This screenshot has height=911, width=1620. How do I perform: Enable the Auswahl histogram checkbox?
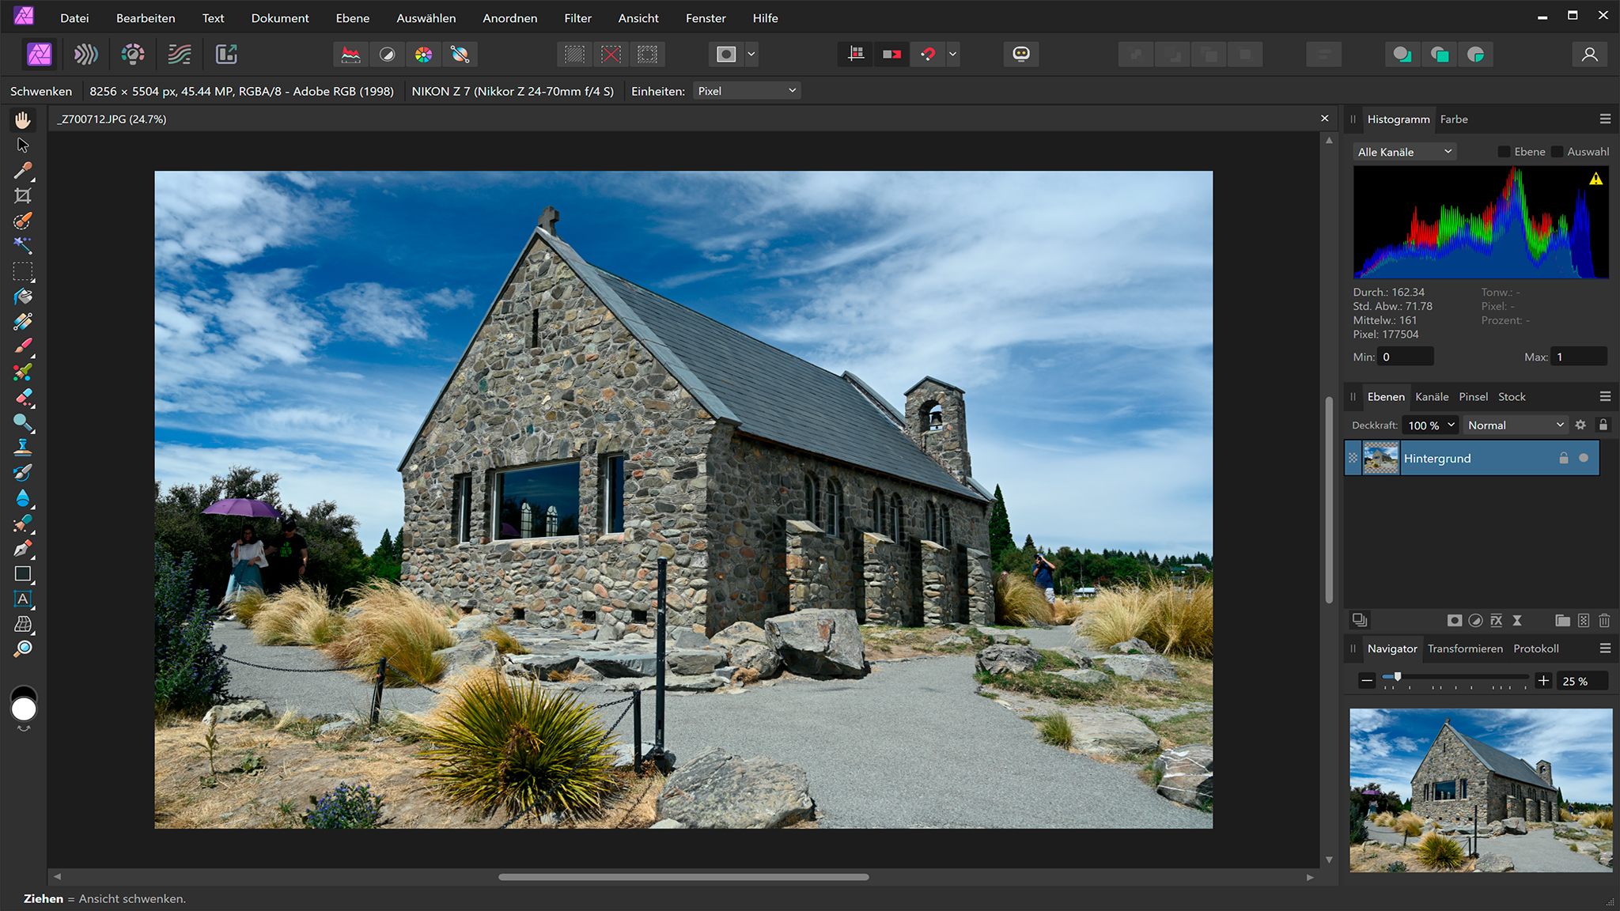[1558, 152]
